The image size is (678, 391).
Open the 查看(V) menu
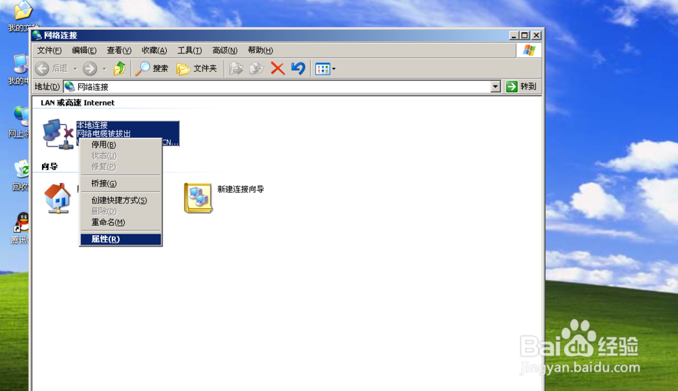point(119,51)
